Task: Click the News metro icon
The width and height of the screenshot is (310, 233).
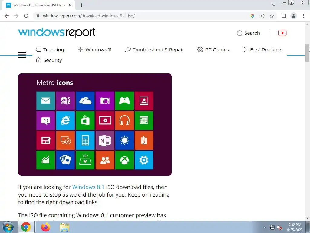Action: point(46,140)
